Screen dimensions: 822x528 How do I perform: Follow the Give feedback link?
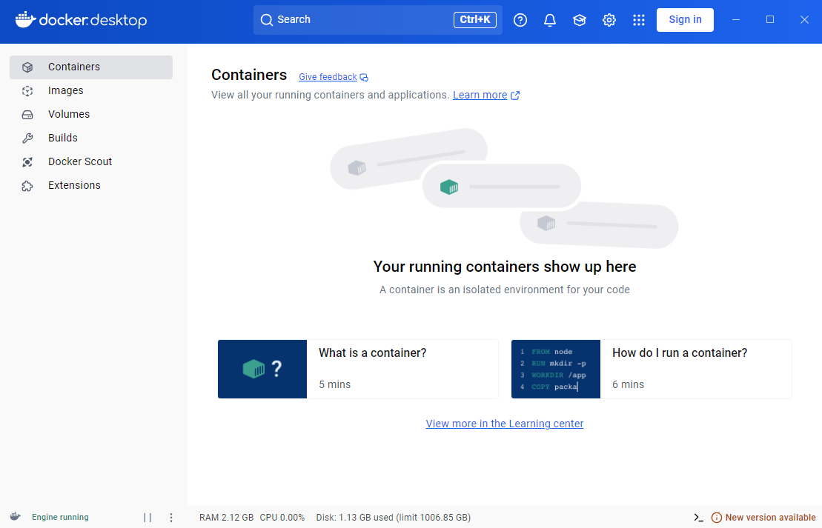[328, 77]
